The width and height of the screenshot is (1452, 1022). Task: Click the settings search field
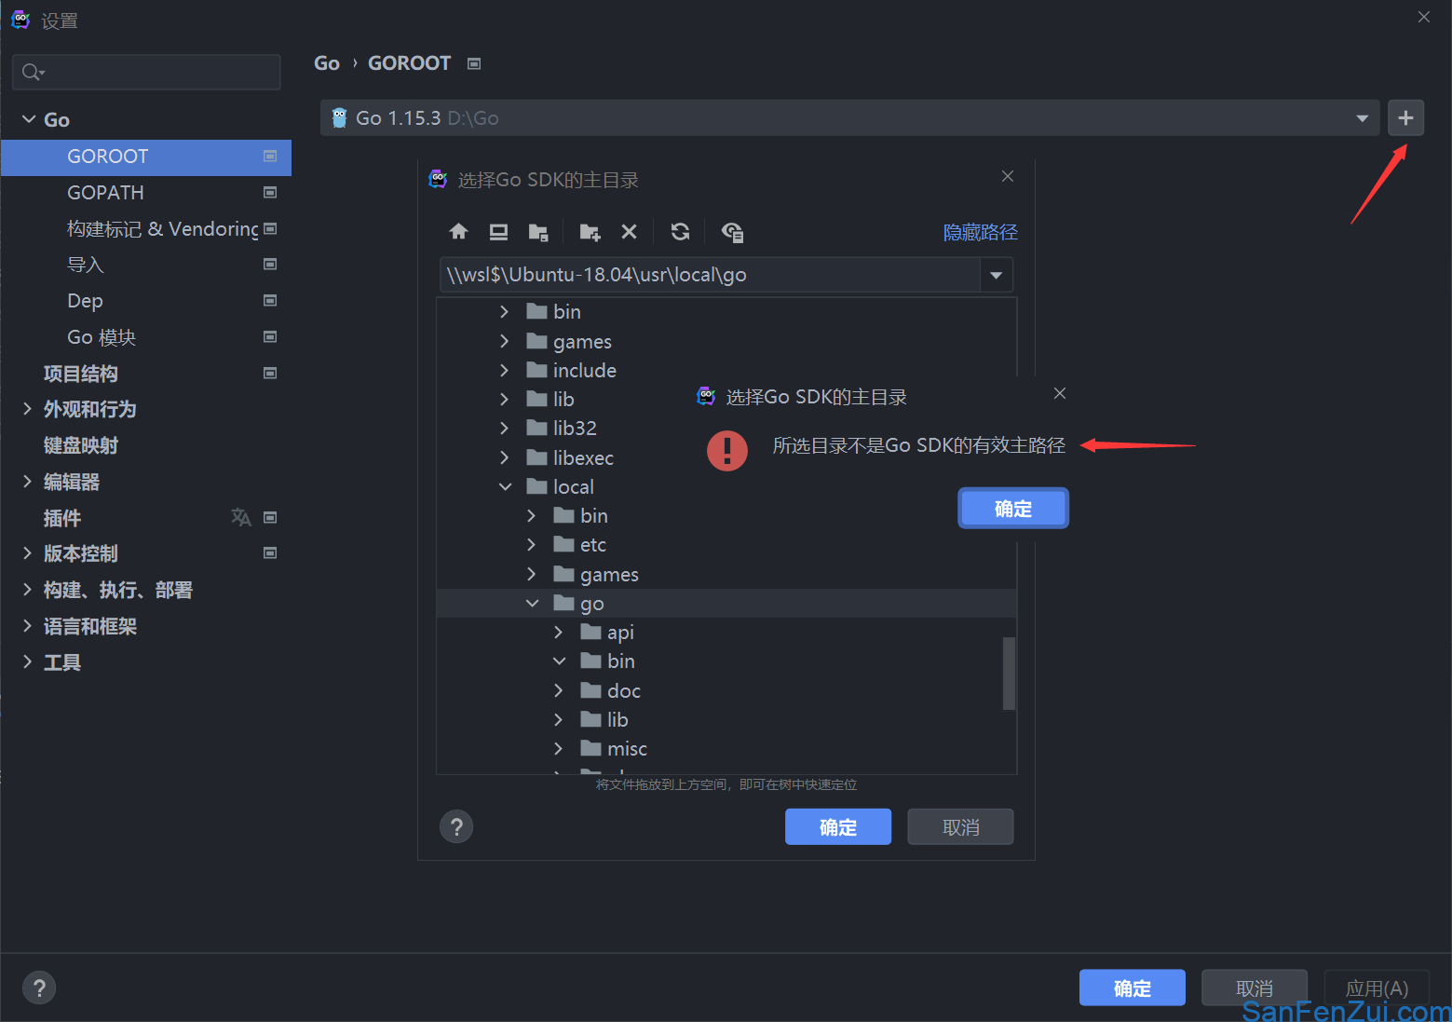[x=146, y=72]
